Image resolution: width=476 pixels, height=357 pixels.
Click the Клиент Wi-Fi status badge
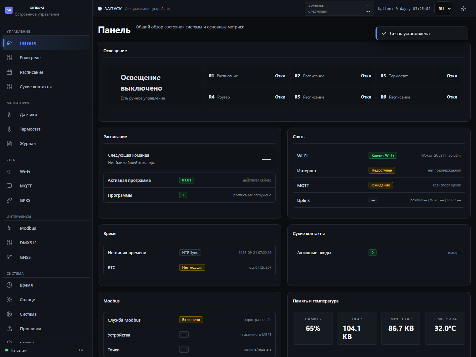point(383,155)
